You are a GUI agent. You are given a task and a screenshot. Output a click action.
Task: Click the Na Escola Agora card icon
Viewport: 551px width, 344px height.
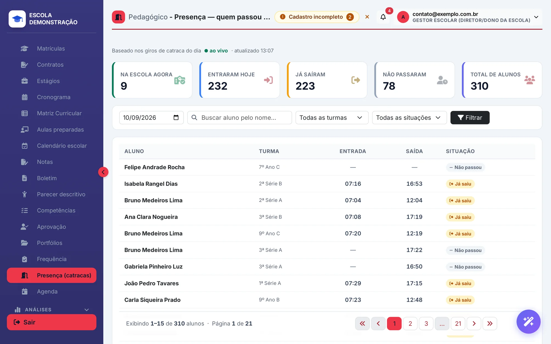[180, 80]
